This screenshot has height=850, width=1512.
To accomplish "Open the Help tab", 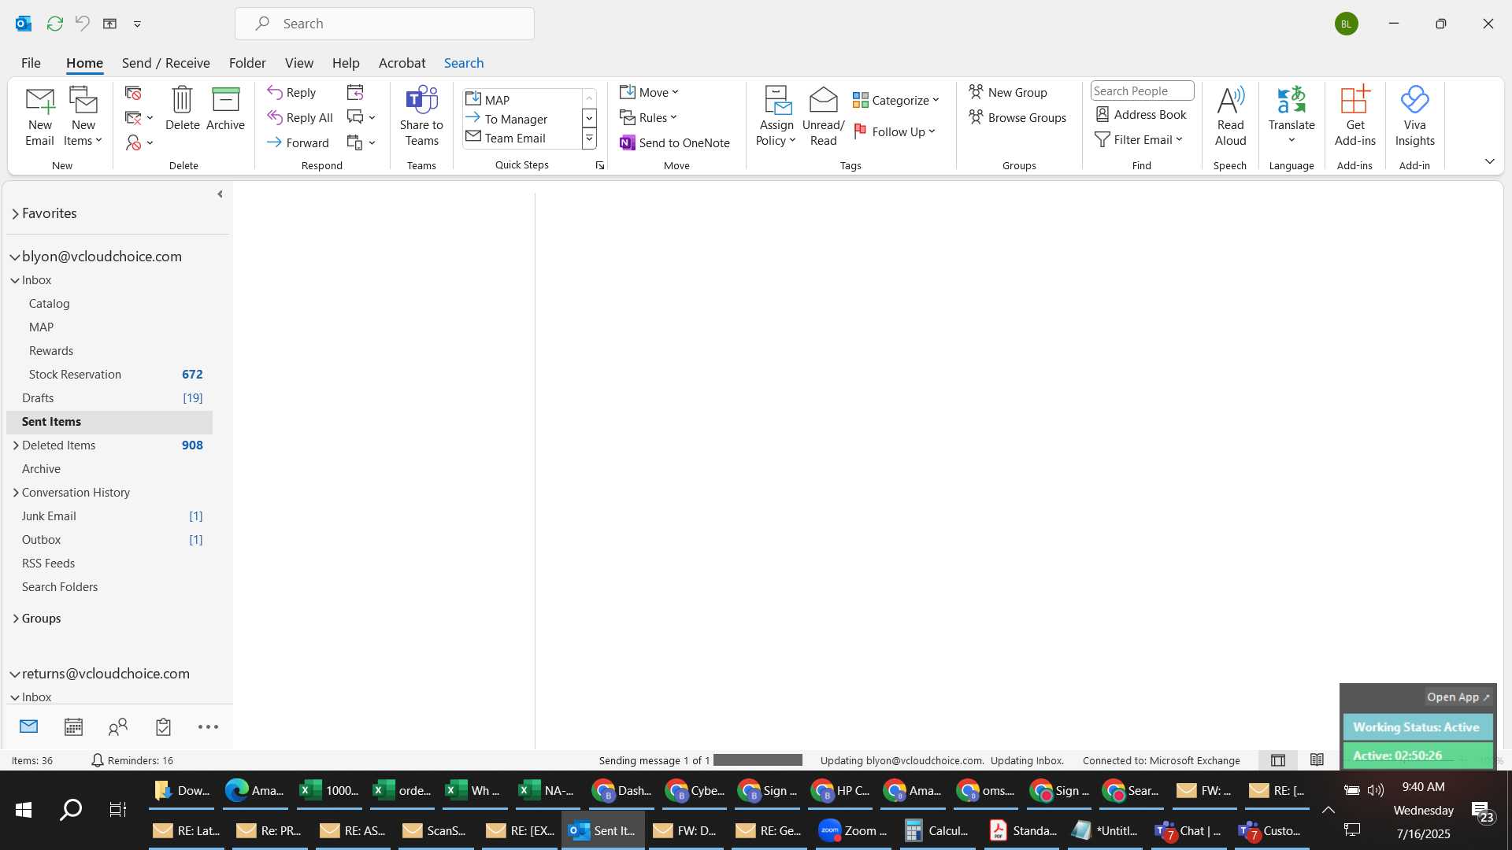I will 345,63.
